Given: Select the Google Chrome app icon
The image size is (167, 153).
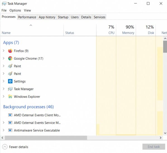Looking at the screenshot, I should (x=10, y=59).
